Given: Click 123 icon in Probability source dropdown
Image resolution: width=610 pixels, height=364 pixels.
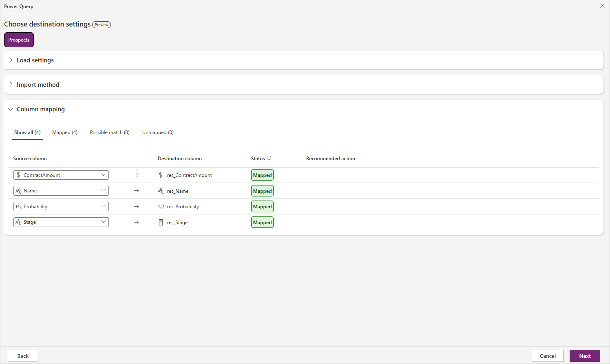Looking at the screenshot, I should tap(18, 207).
